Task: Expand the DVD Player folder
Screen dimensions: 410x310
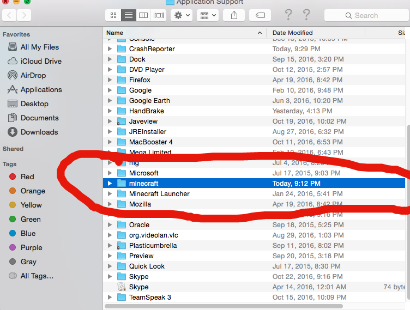Action: point(110,70)
